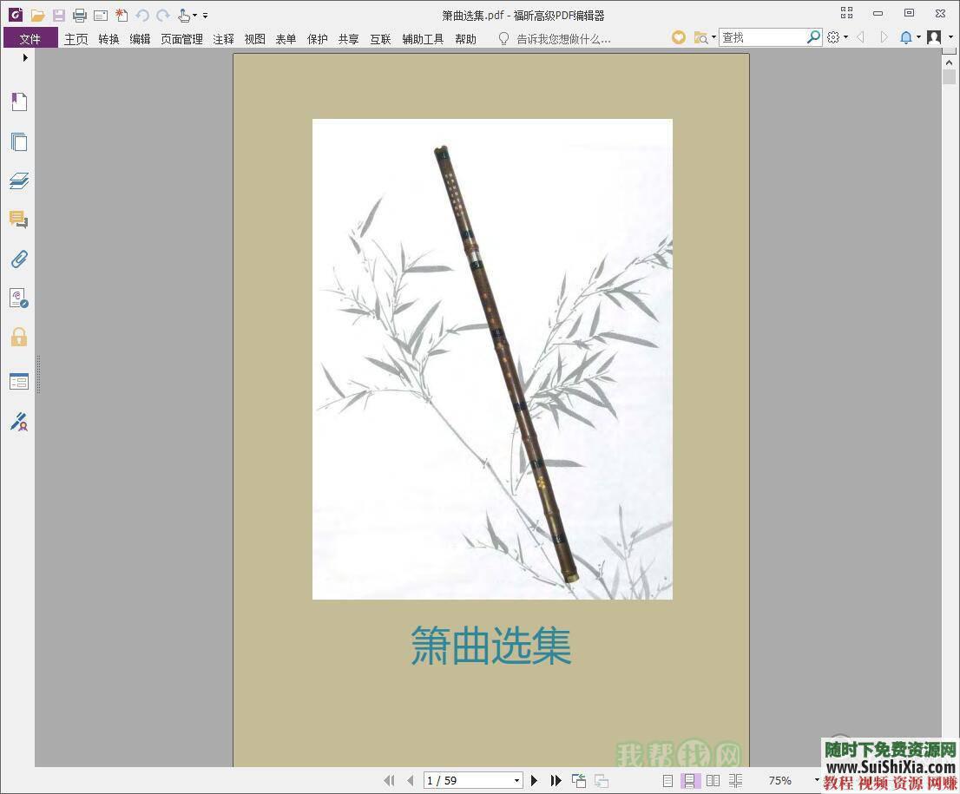Toggle single page view mode
This screenshot has width=960, height=794.
click(x=667, y=780)
